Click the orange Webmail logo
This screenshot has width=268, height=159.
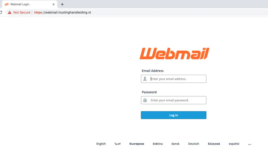pyautogui.click(x=174, y=54)
